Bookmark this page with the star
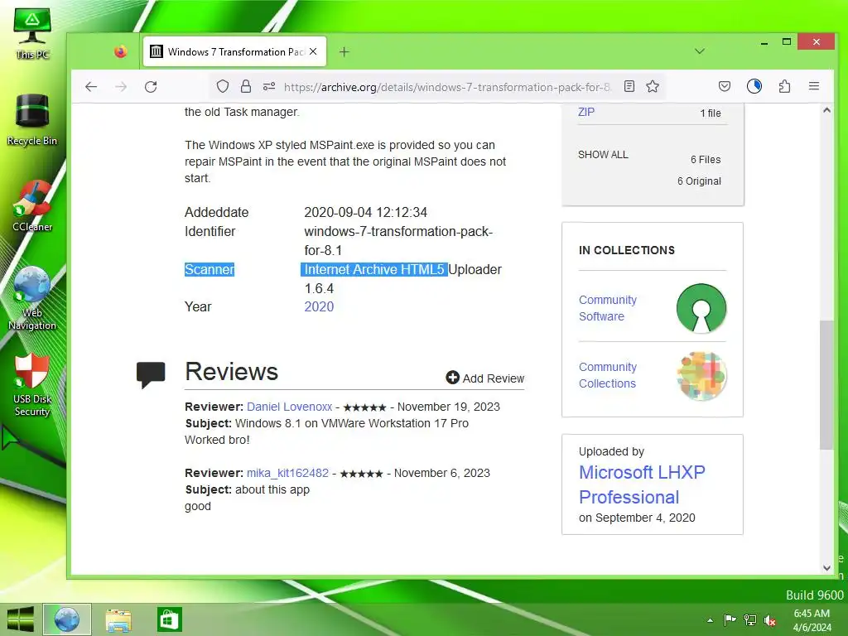 pos(653,86)
